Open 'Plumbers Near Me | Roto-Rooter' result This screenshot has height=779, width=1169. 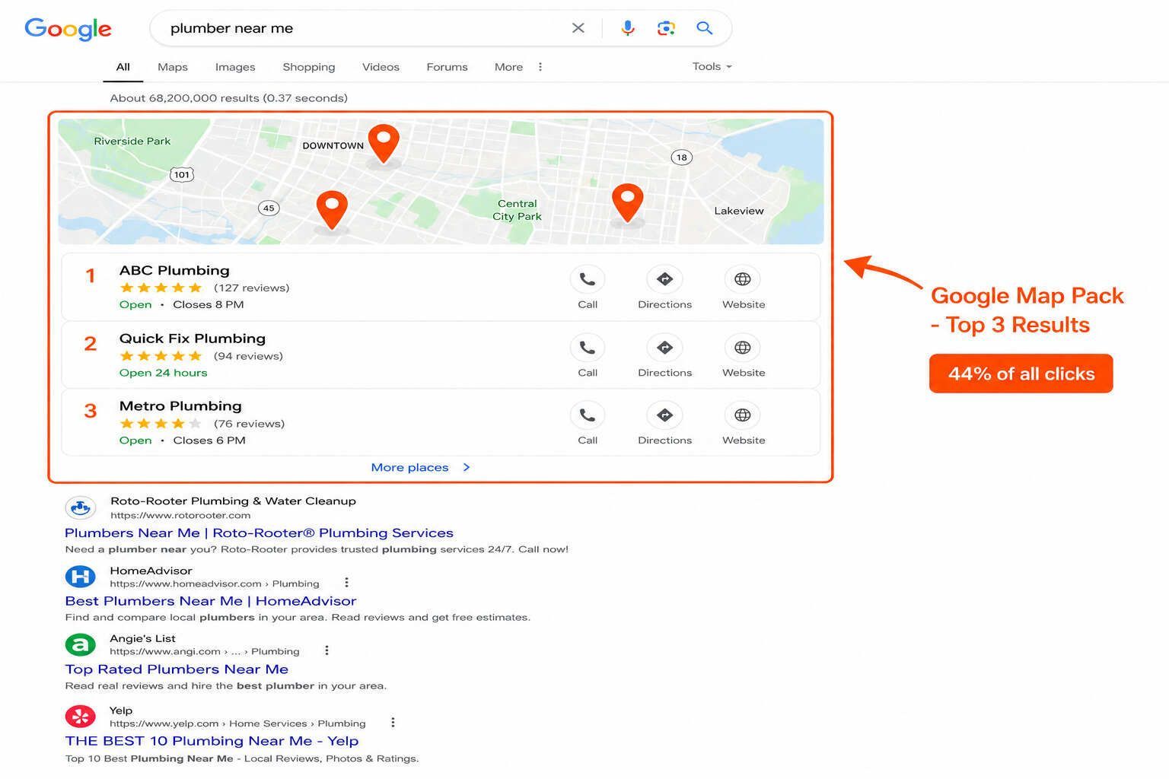259,533
